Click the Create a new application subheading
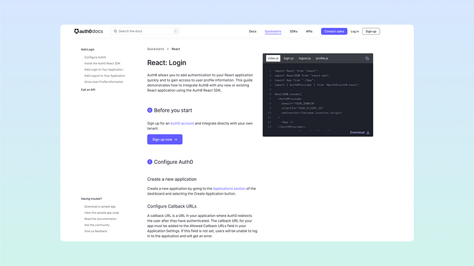This screenshot has height=266, width=474. tap(172, 179)
